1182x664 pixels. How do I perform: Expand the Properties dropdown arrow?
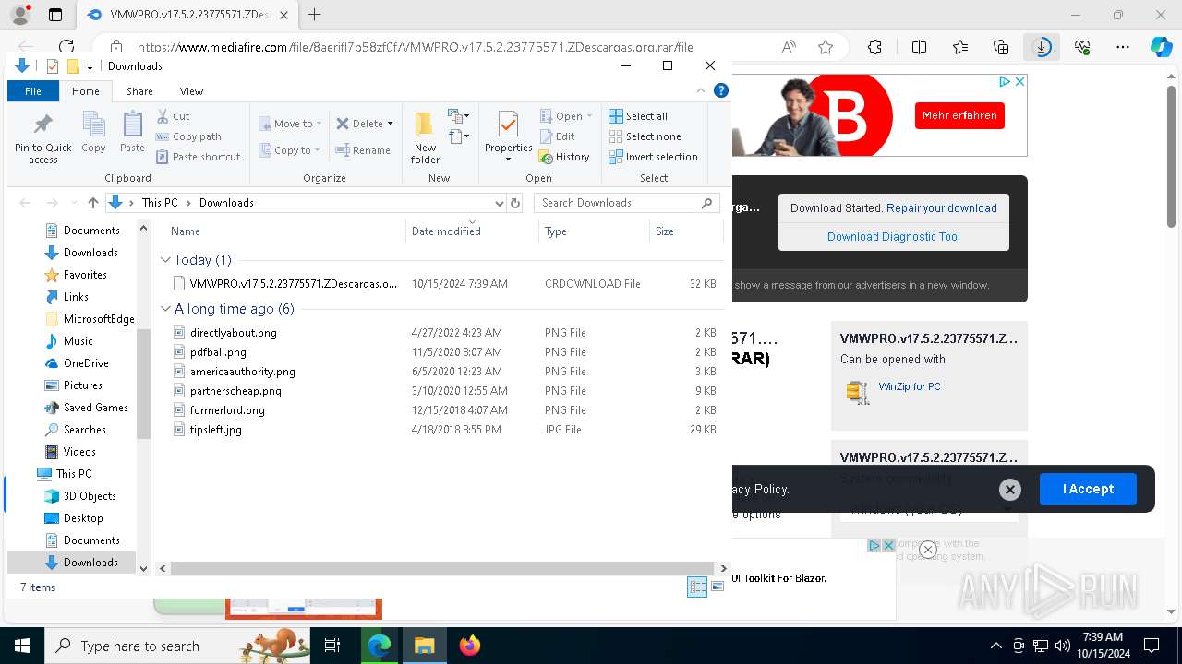[x=508, y=160]
